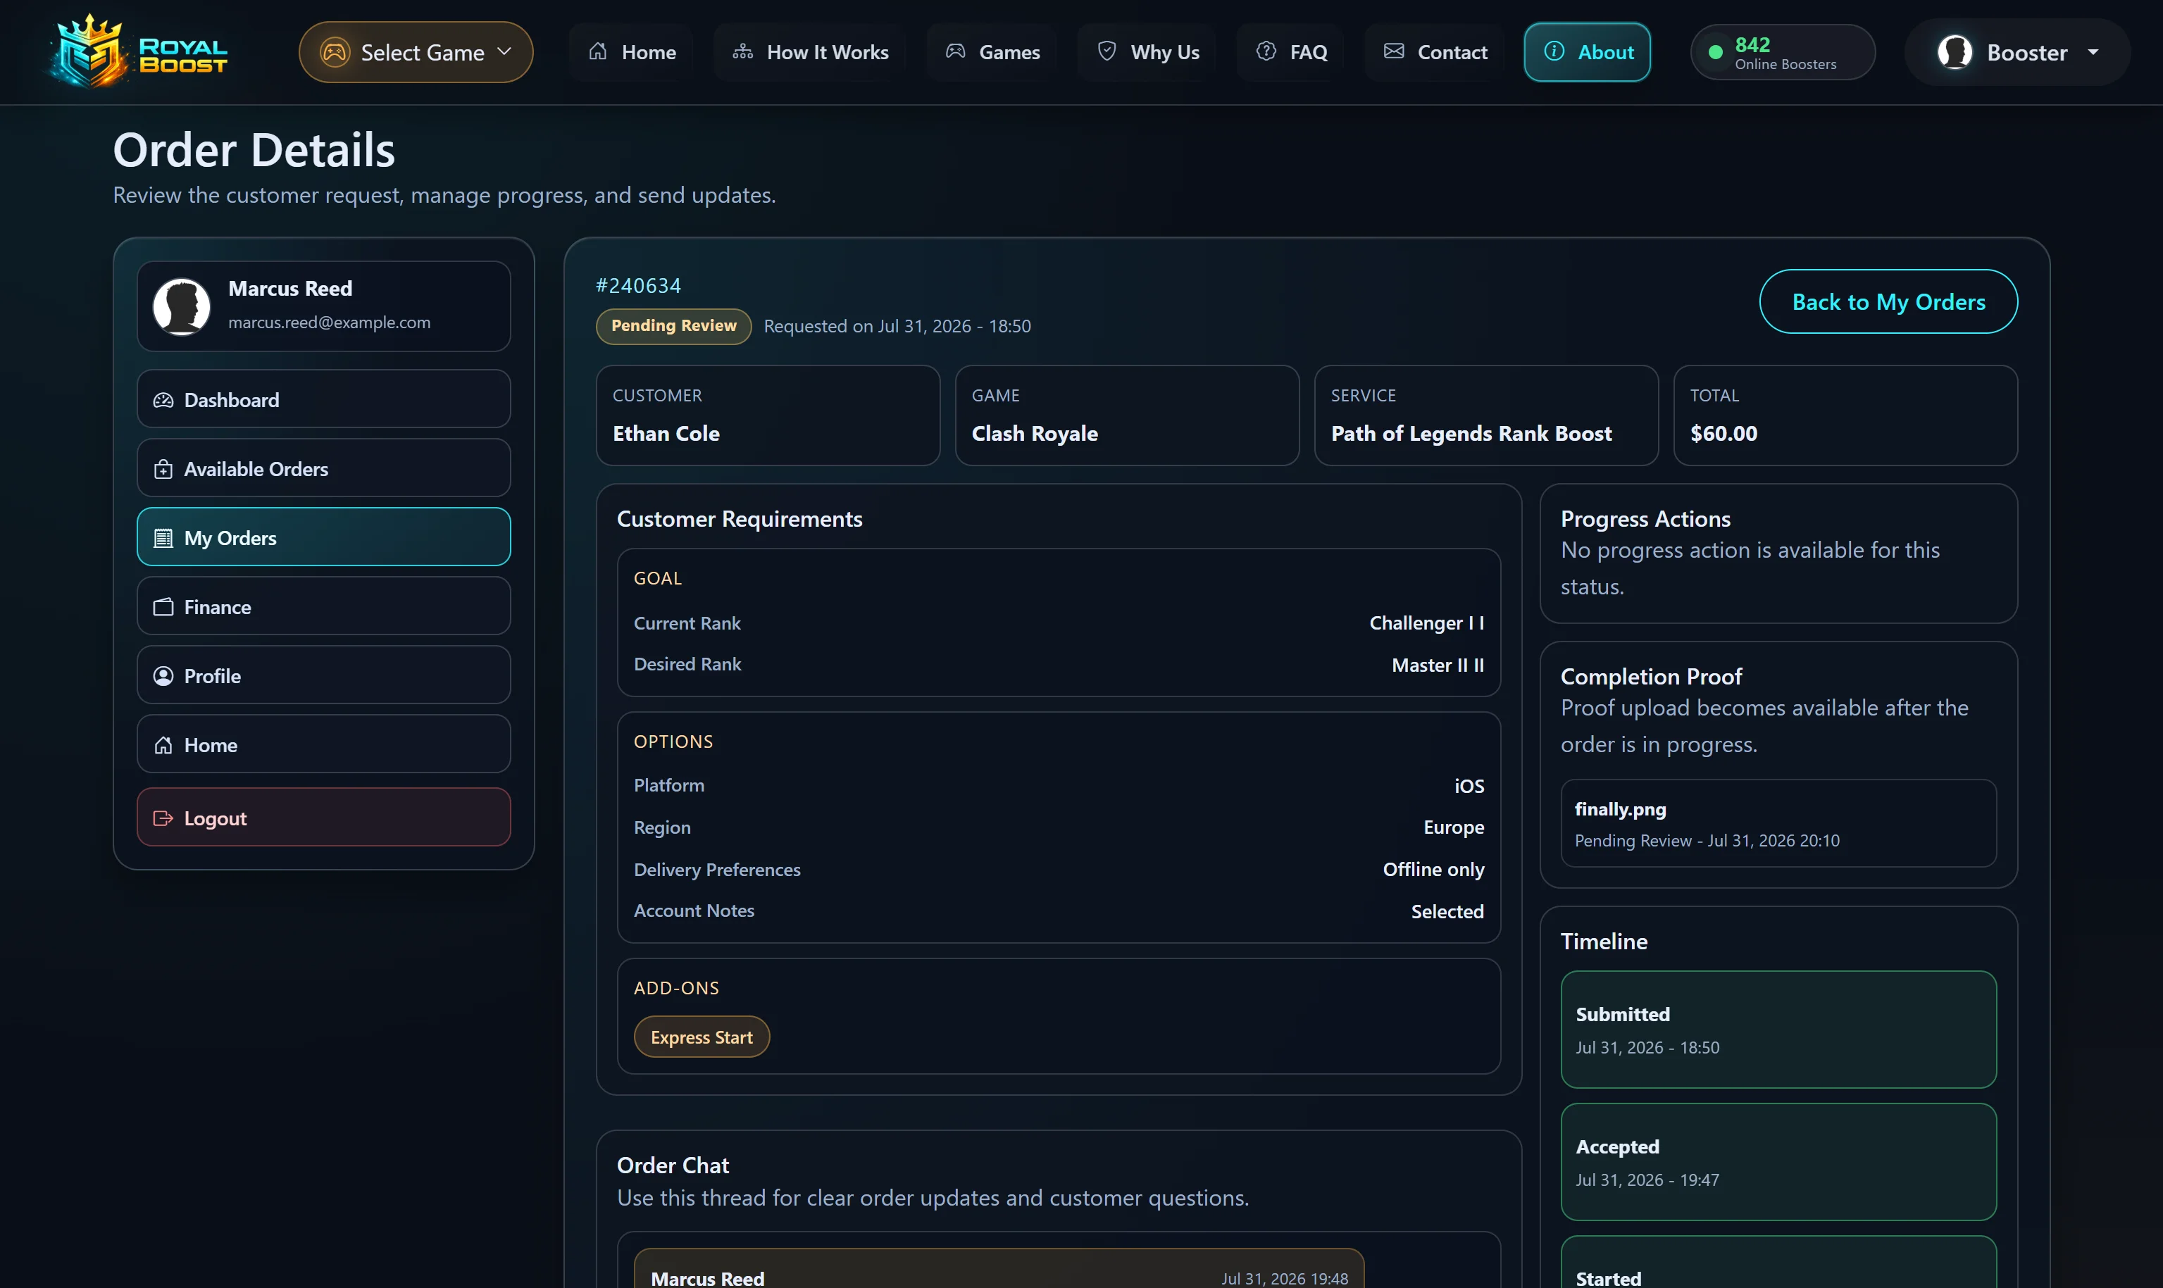Click the Available Orders bag icon
The height and width of the screenshot is (1288, 2163).
pos(163,470)
